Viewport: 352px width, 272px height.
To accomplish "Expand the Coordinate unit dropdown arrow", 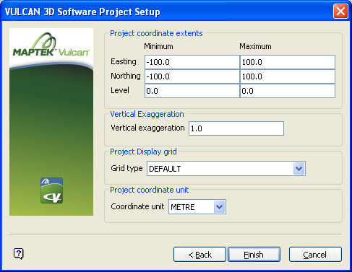I will 219,206.
